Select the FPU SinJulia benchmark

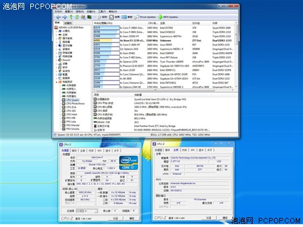[x=70, y=129]
